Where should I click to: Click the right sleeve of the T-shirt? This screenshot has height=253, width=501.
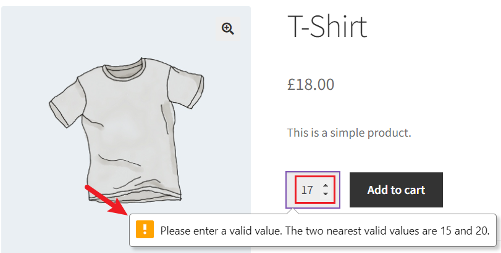click(x=185, y=87)
